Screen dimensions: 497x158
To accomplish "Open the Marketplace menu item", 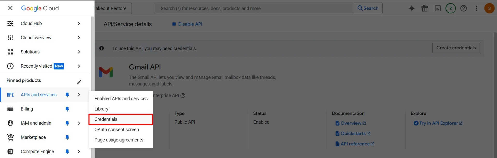I will [x=45, y=137].
